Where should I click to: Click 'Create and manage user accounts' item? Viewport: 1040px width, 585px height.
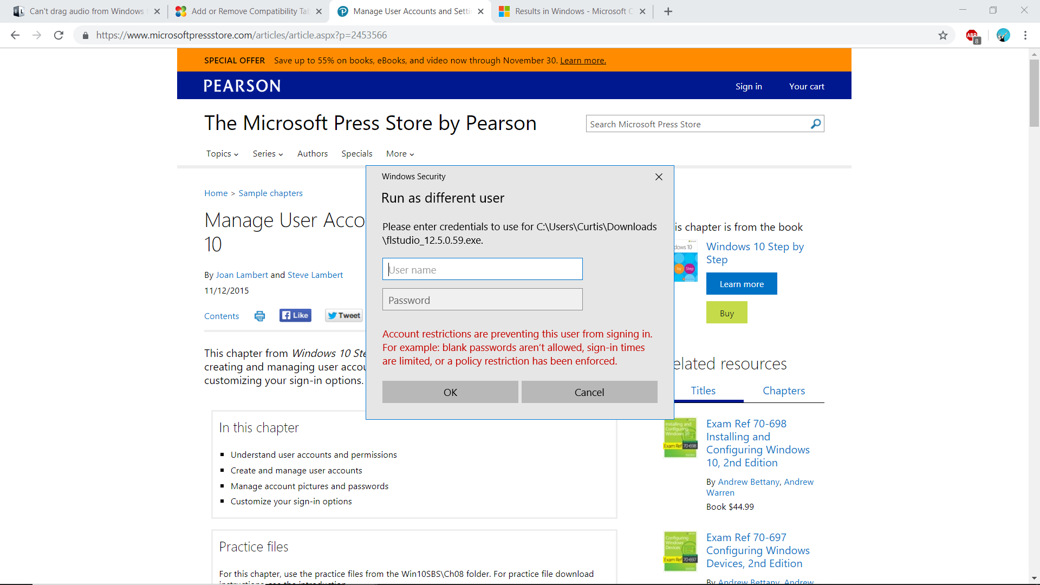coord(296,471)
